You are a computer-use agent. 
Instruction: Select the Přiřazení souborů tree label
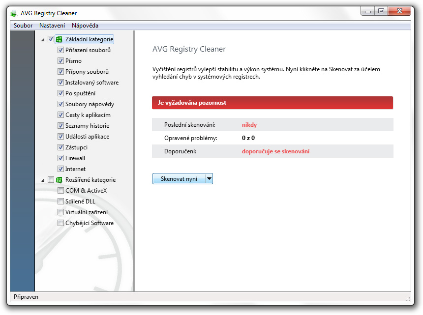tap(88, 50)
